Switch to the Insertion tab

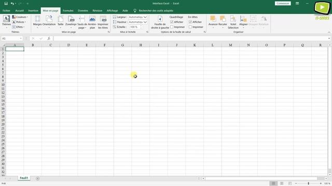33,10
